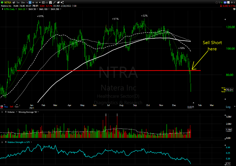Screen dimensions: 236x166
Task: Select the pencil drawing tool
Action: tap(55, 2)
